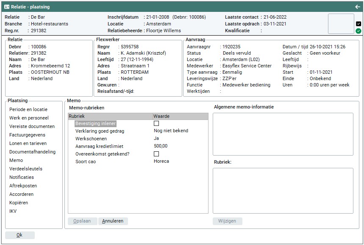Toggle the Bevestiging inlener checkbox

pyautogui.click(x=156, y=123)
